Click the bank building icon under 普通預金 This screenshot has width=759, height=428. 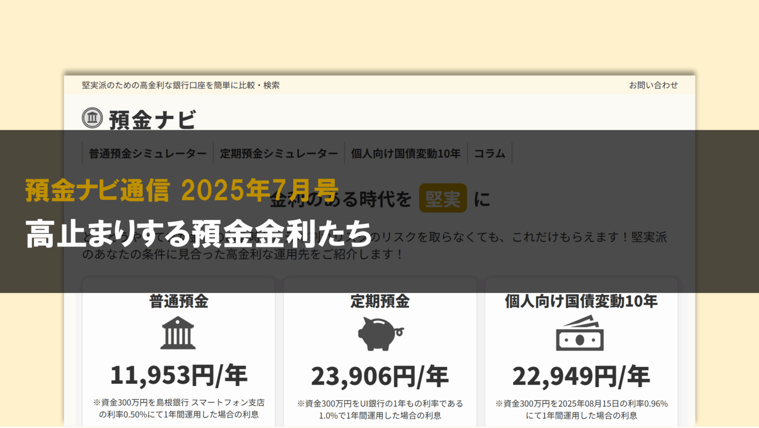pyautogui.click(x=178, y=333)
